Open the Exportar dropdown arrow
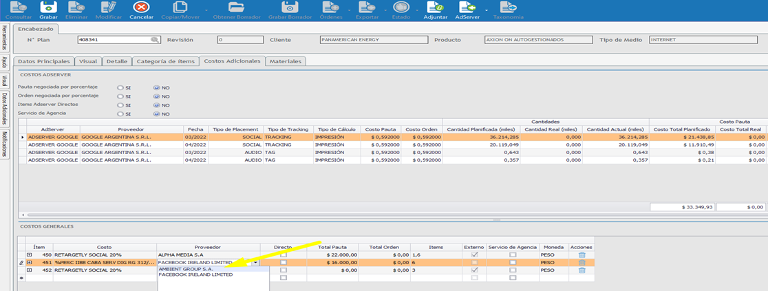The height and width of the screenshot is (291, 768). tap(385, 10)
